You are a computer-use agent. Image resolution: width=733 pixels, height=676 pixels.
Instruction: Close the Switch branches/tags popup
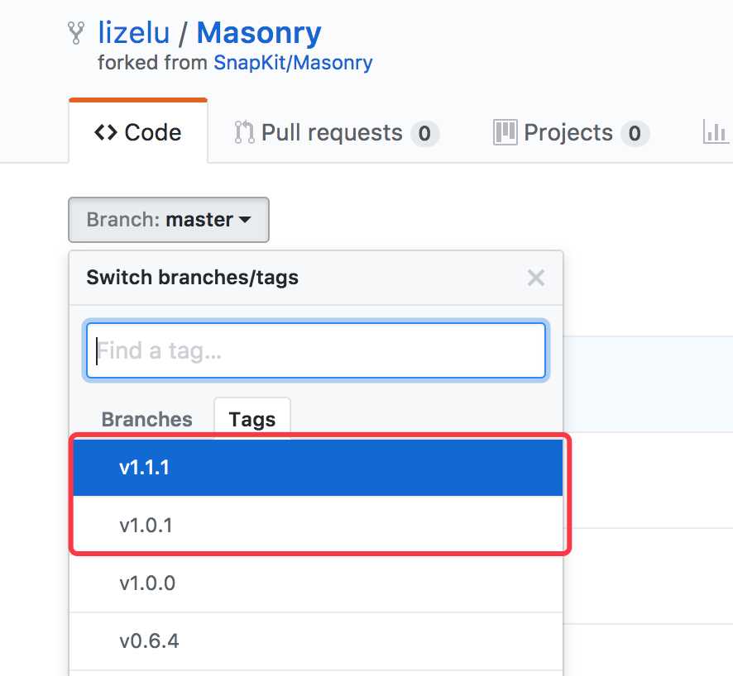click(x=536, y=278)
